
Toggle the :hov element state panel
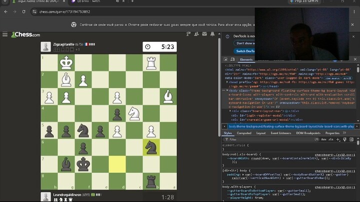tap(323, 139)
